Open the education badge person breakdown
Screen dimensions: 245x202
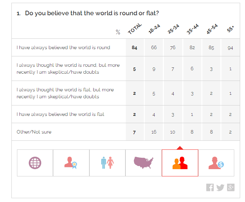tap(71, 163)
